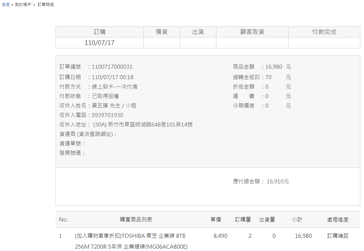Click the 首頁 breadcrumb link
Screen dimensions: 364x251
point(6,5)
